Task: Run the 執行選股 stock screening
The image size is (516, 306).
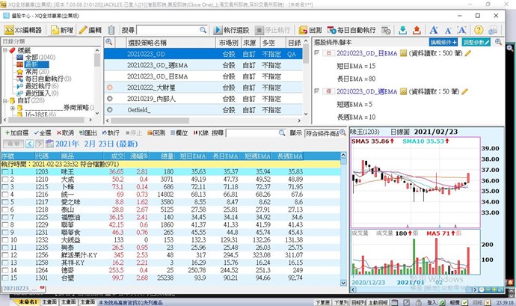Action: (x=236, y=29)
